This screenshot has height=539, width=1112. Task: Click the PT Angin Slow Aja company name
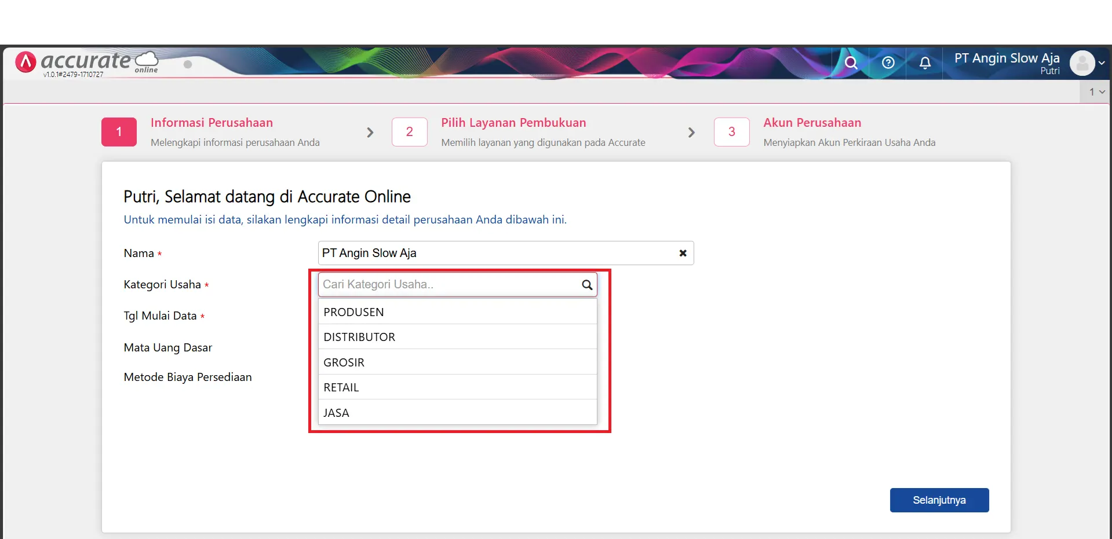tap(1007, 58)
